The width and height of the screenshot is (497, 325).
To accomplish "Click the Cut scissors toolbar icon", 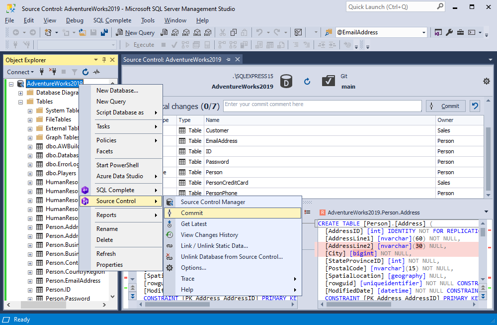I will pos(223,32).
